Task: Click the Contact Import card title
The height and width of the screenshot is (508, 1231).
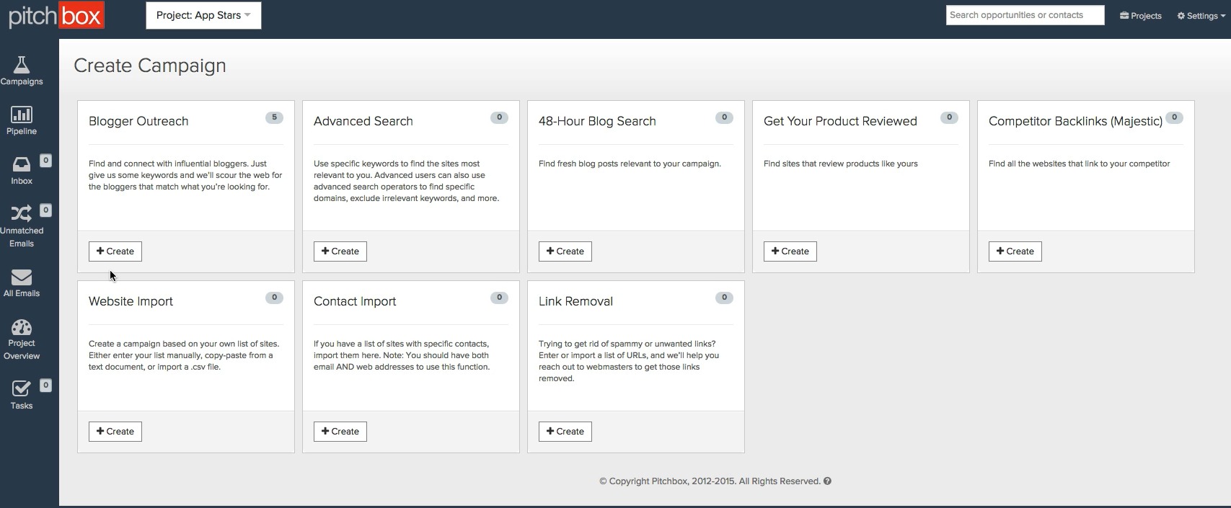Action: [x=355, y=301]
